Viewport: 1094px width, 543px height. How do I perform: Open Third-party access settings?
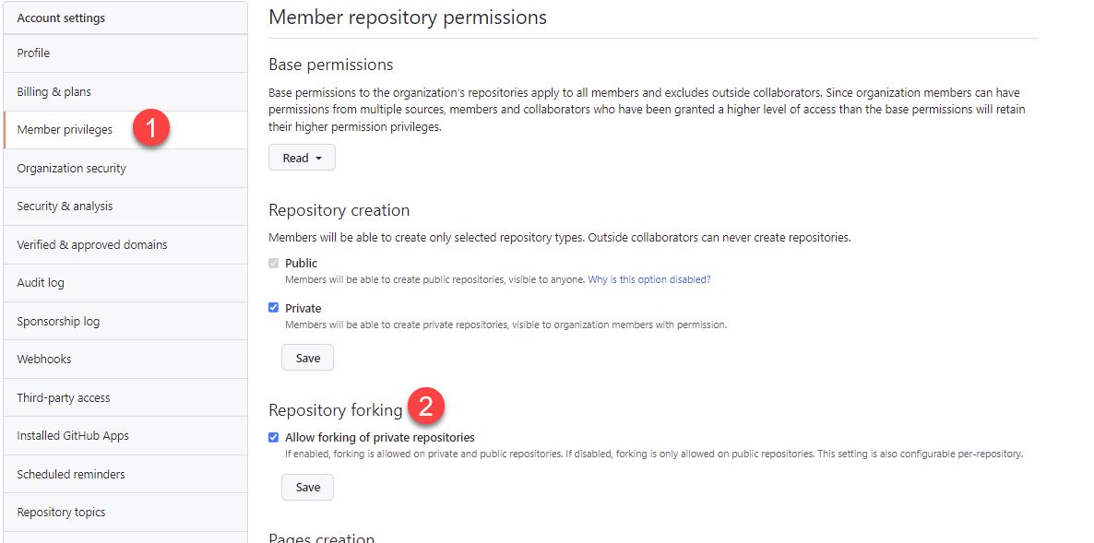[64, 398]
